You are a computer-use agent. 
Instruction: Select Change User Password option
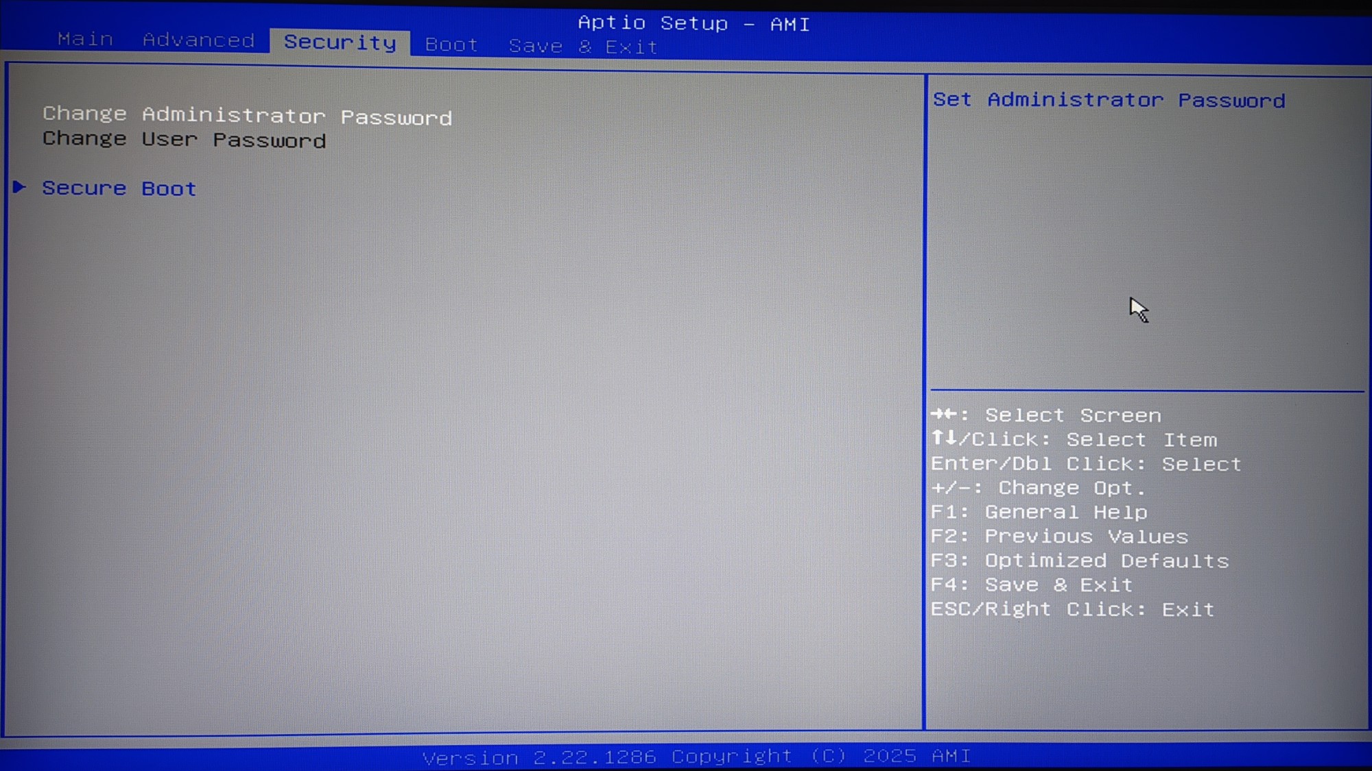coord(184,140)
